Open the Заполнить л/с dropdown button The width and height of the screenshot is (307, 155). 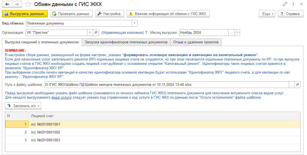23,106
